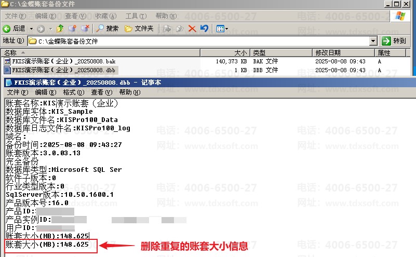Click the grey Forward arrow icon
This screenshot has width=416, height=257.
coord(41,29)
